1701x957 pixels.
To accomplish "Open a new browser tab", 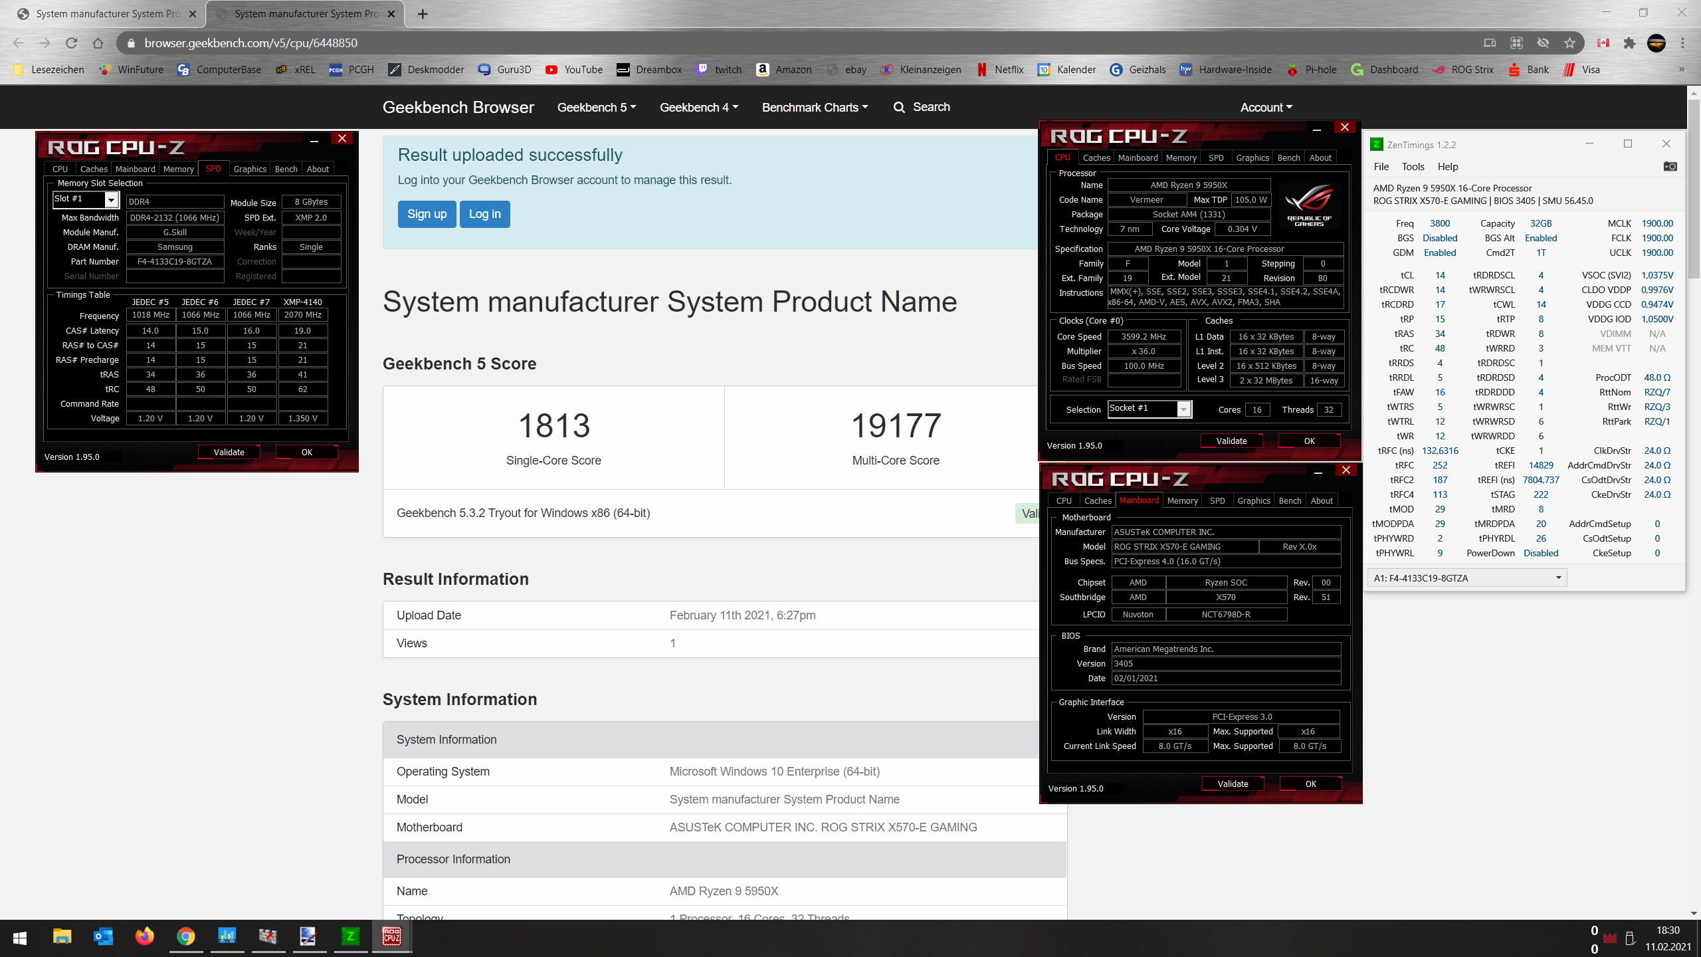I will [423, 14].
